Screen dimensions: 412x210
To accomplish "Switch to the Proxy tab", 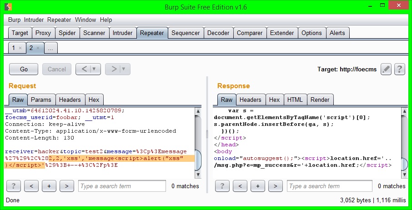I will (43, 33).
